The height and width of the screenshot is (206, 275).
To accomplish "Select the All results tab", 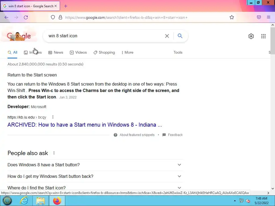I will click(x=12, y=52).
